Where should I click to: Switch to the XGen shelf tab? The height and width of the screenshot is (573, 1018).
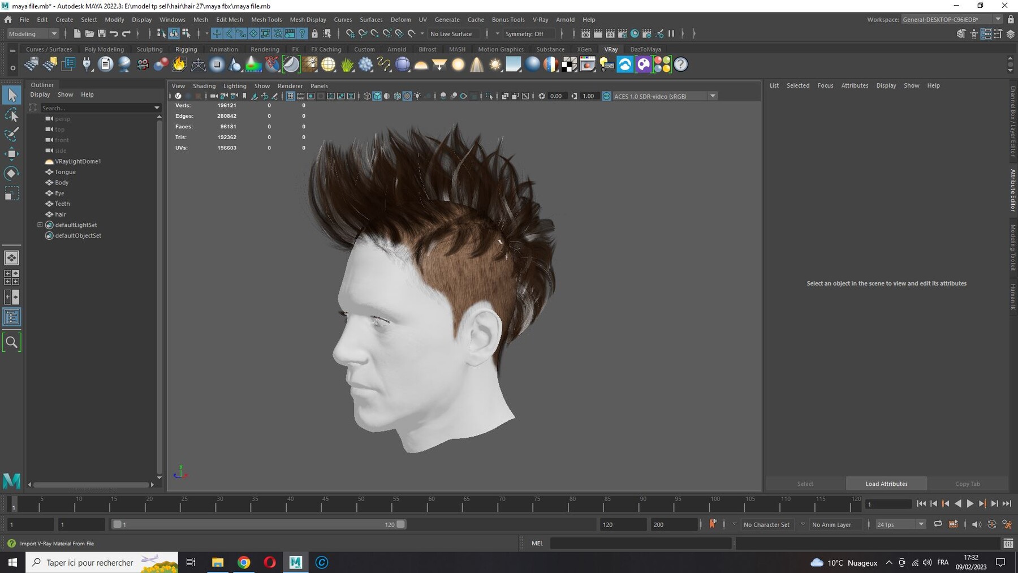pyautogui.click(x=584, y=49)
